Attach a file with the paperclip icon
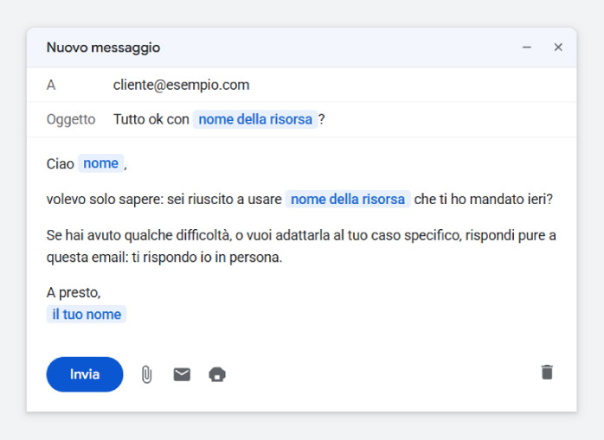 (146, 374)
